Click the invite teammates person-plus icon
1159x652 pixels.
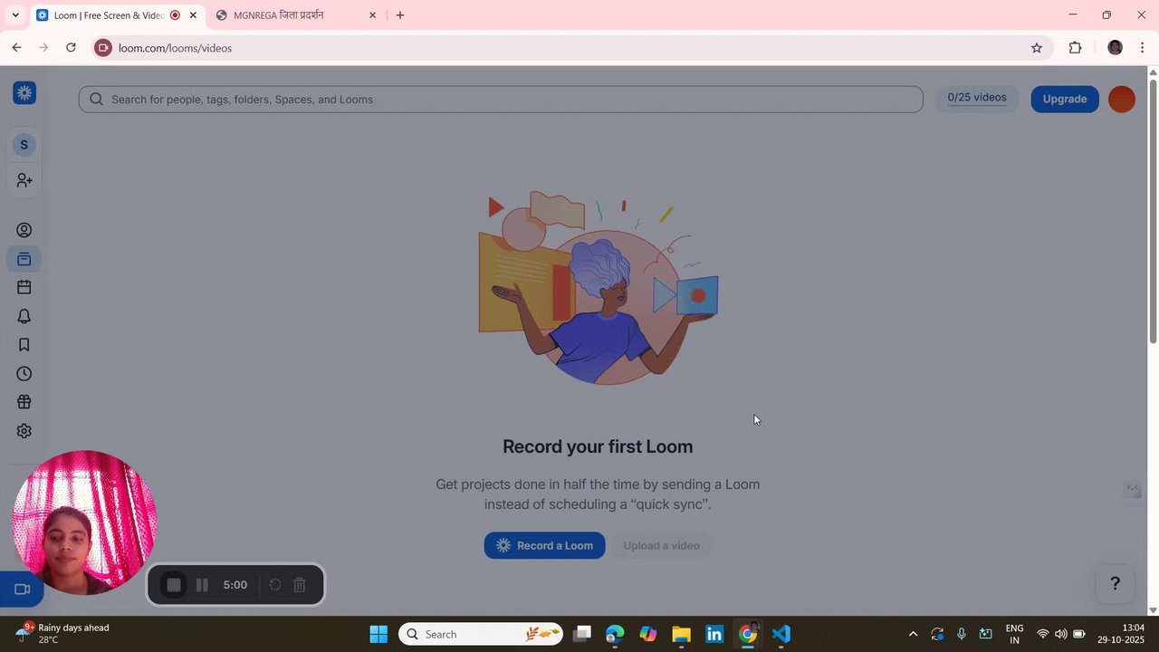(x=24, y=181)
